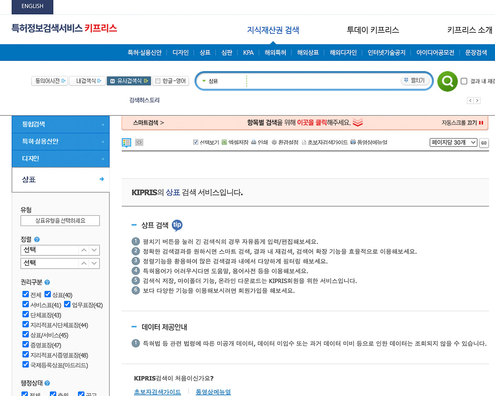Uncheck 상표(40) checkbox
The image size is (495, 396).
coord(48,294)
